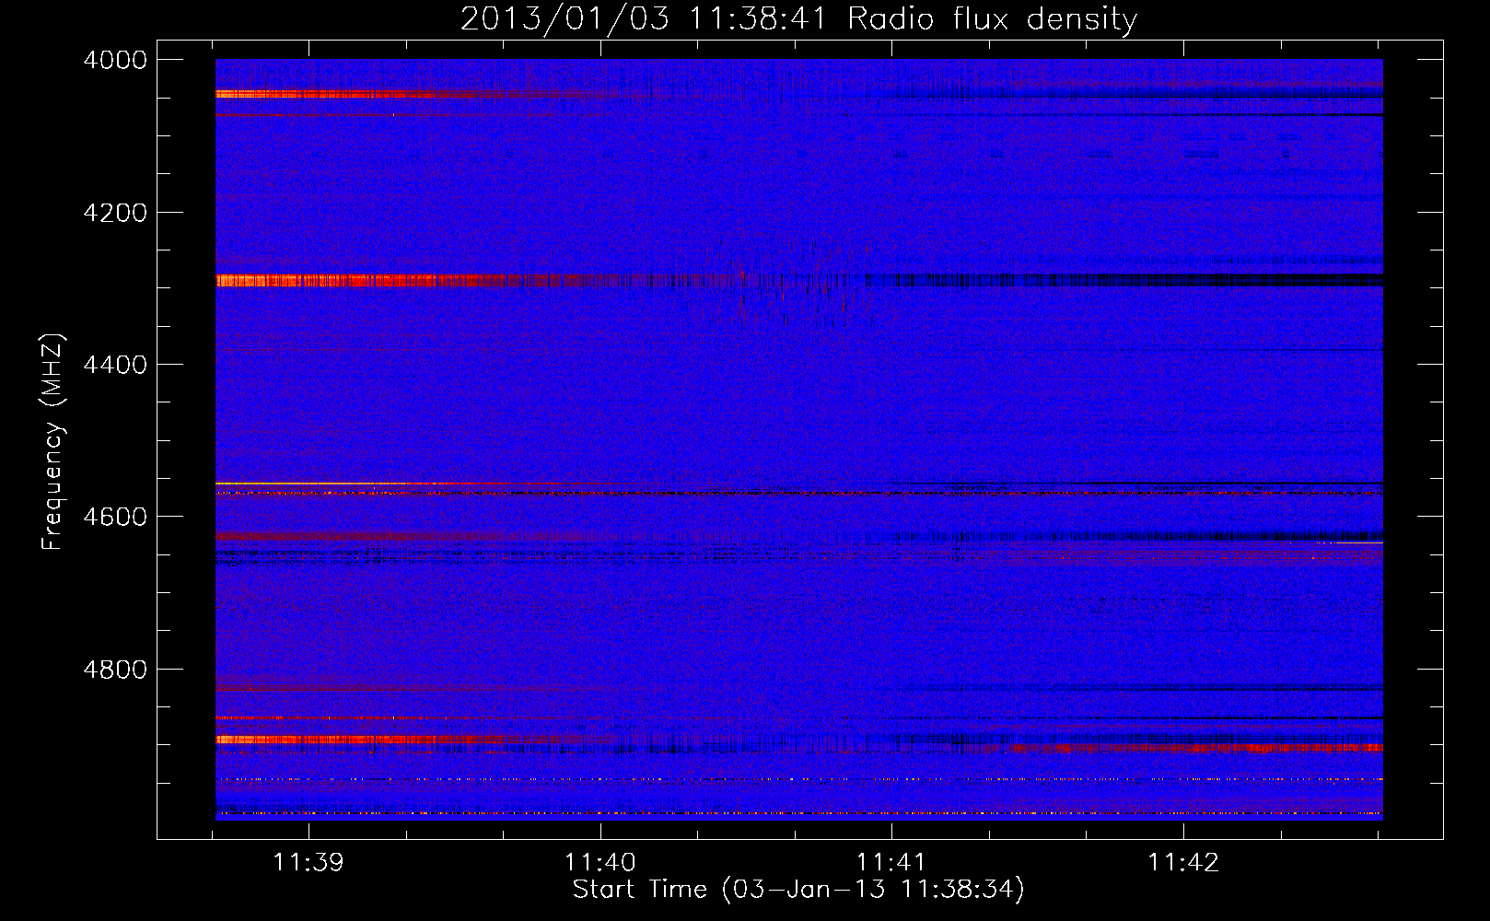The height and width of the screenshot is (921, 1490).
Task: Click the "Frequency (MHZ)" axis label
Action: [52, 442]
